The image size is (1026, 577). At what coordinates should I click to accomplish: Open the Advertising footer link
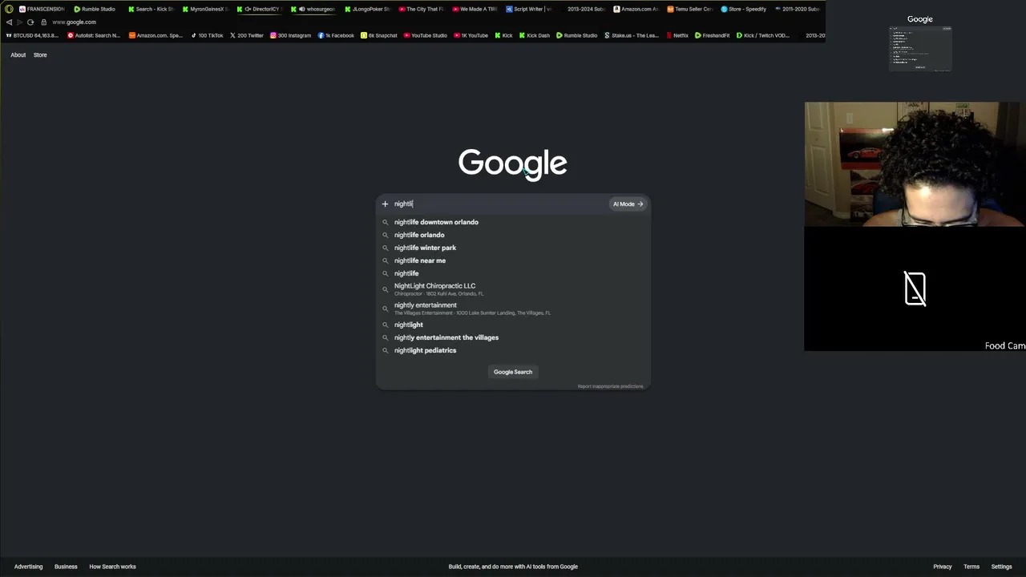coord(28,567)
